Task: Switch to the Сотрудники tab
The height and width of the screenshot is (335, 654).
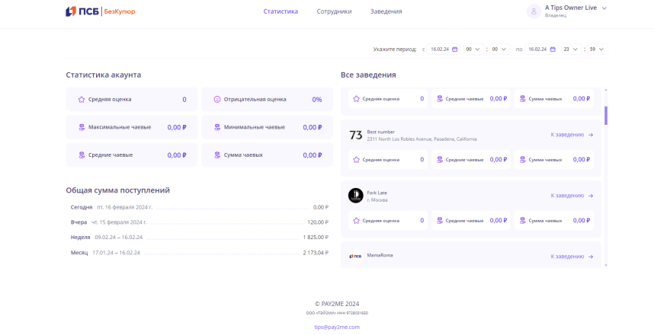Action: (334, 11)
